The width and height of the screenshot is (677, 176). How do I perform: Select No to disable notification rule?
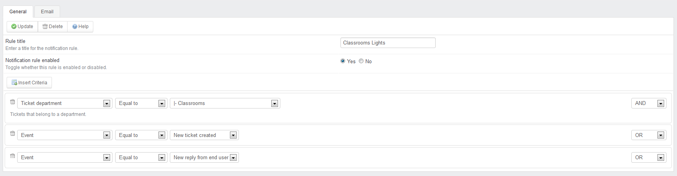point(361,61)
